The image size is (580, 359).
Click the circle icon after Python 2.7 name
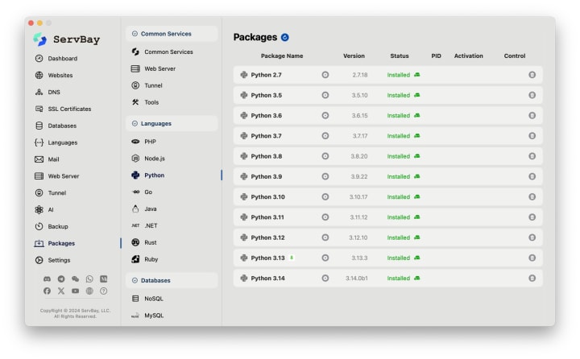325,75
